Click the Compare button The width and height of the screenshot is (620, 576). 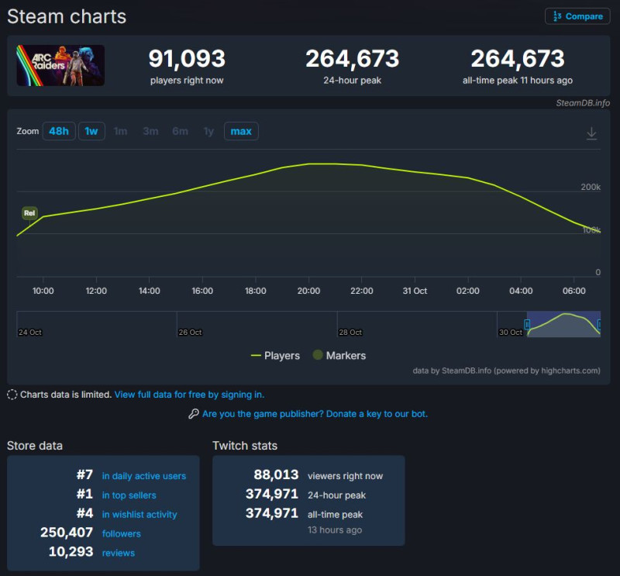point(577,16)
